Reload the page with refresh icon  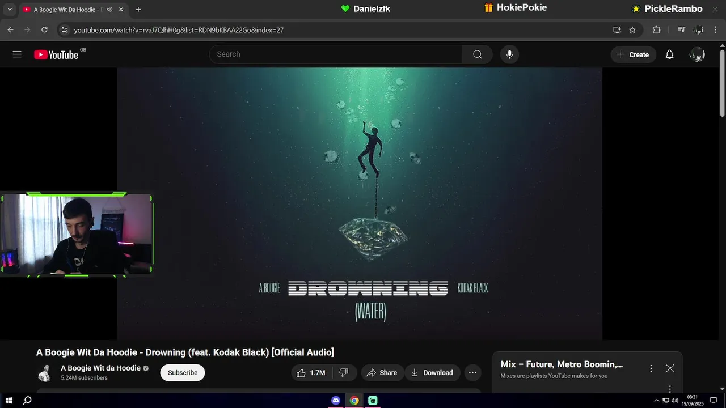(x=44, y=30)
